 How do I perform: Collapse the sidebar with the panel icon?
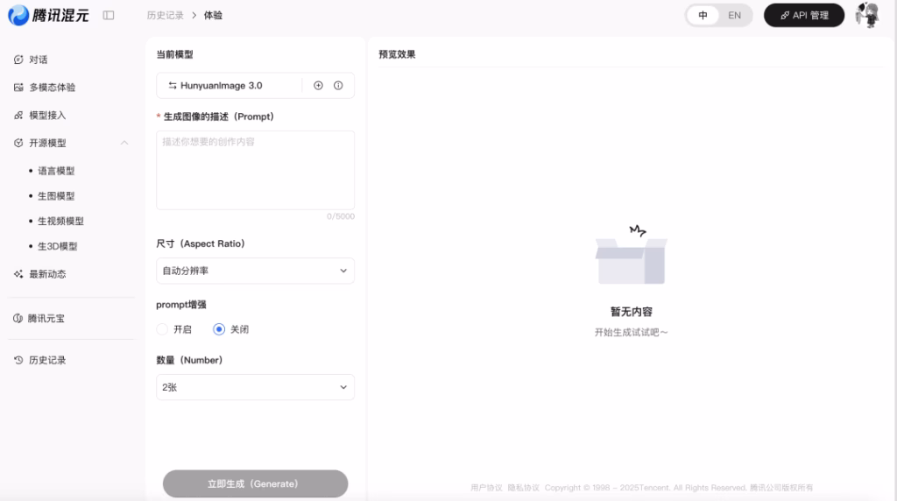(109, 15)
